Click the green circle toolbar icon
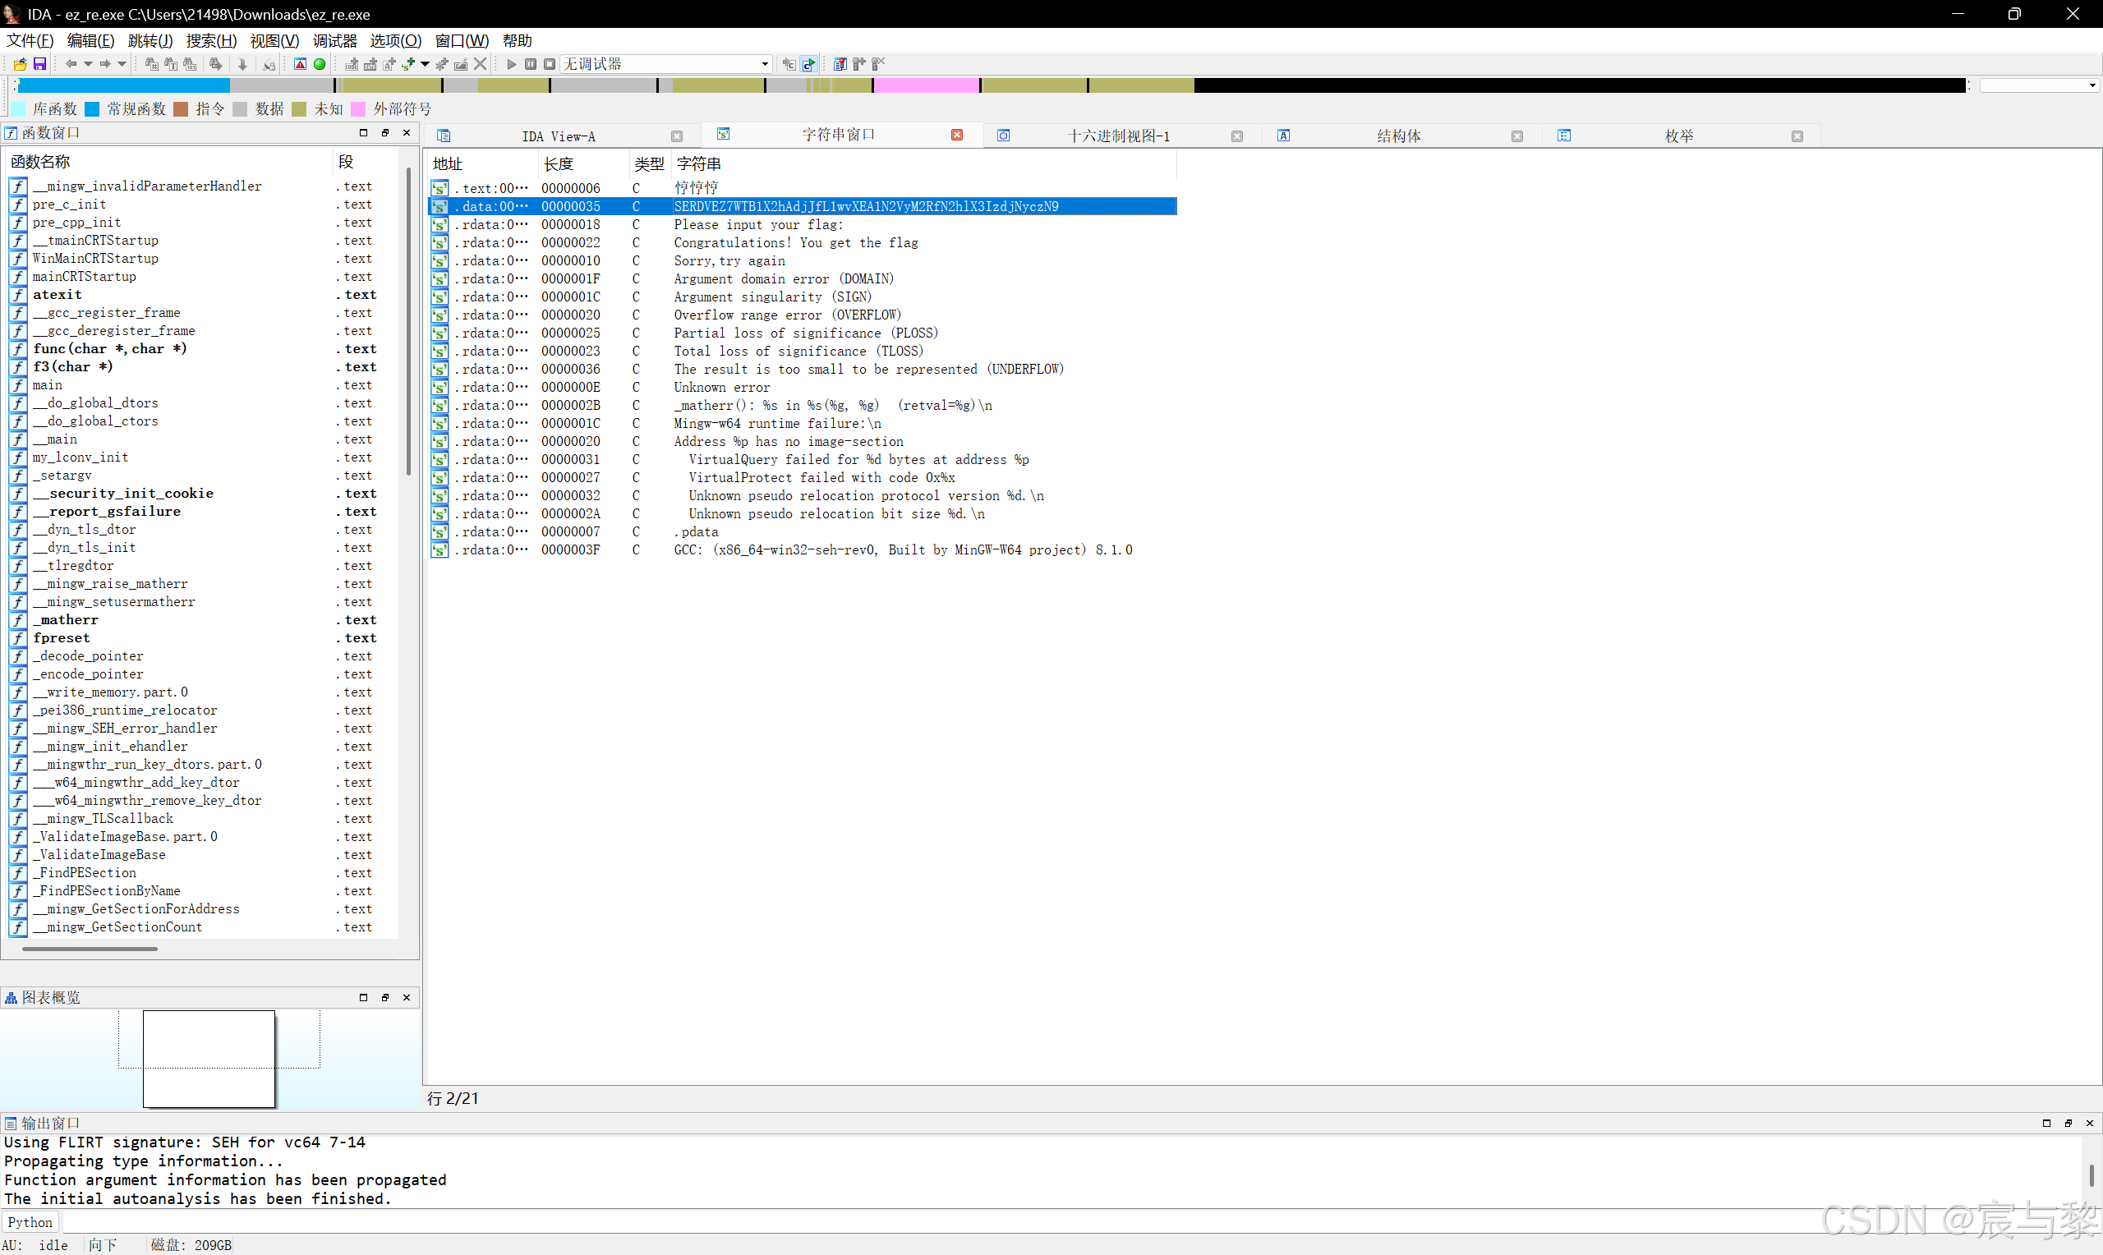The height and width of the screenshot is (1255, 2103). pos(320,64)
